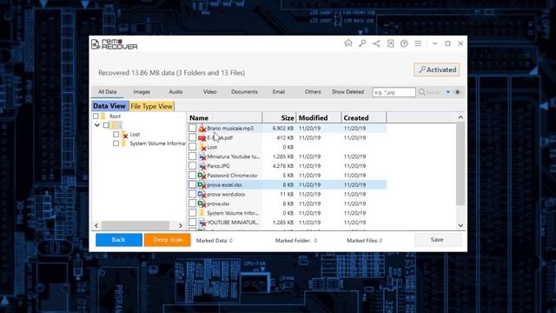
Task: Check the Password Chrome.csv checkbox
Action: pyautogui.click(x=192, y=176)
